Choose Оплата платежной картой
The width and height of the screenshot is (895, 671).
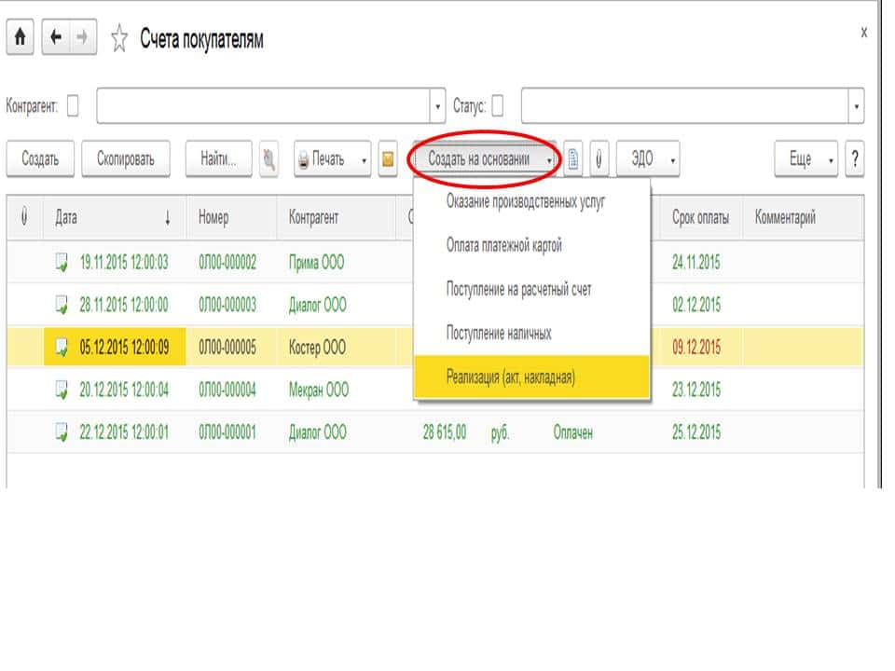tap(504, 245)
